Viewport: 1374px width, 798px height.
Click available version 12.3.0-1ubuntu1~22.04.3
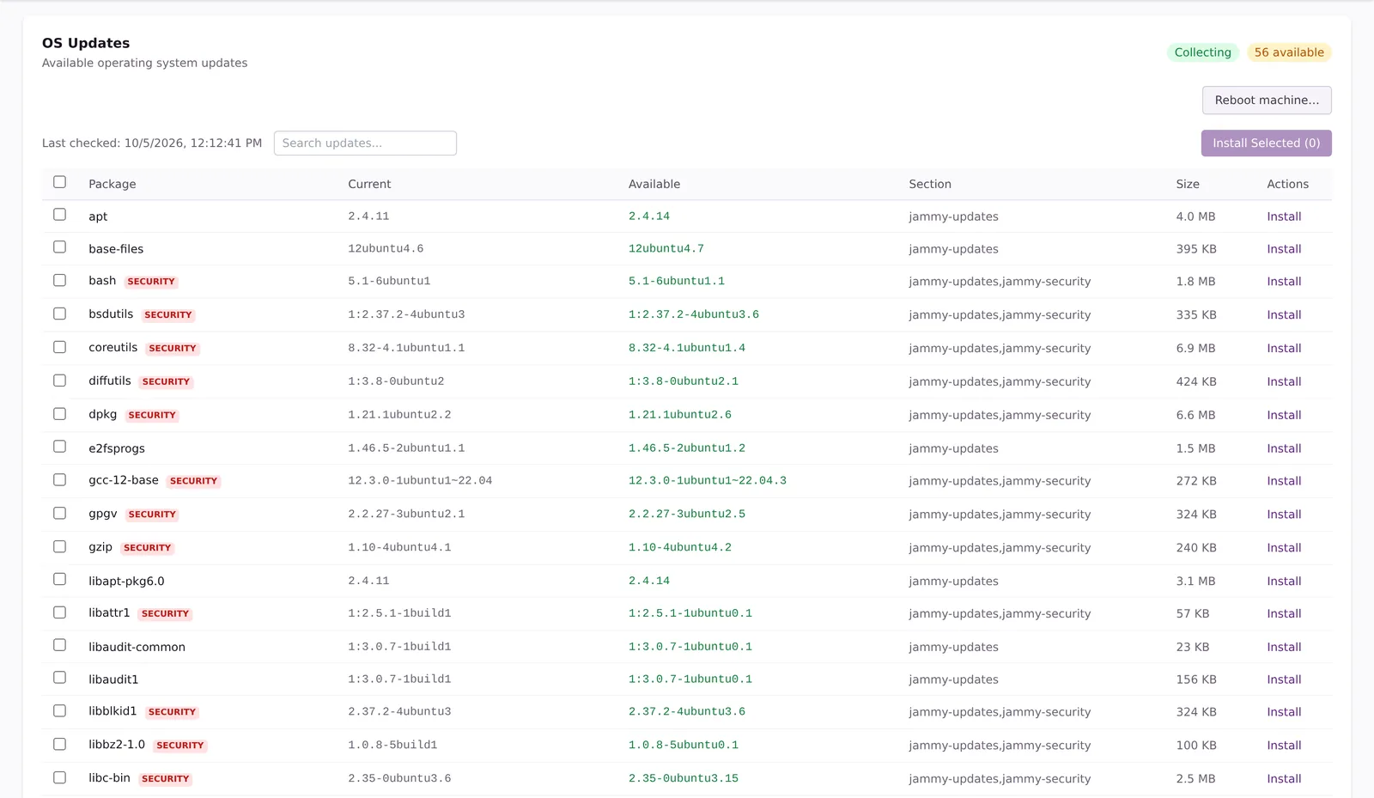708,481
